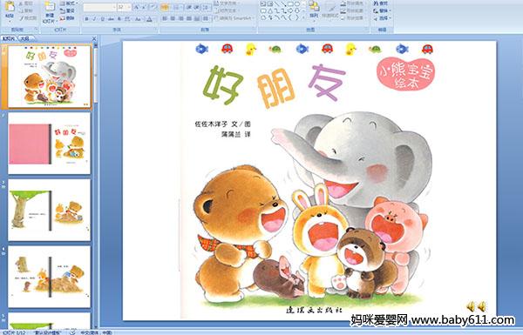Click the Paste icon in the clipboard group

(10, 10)
